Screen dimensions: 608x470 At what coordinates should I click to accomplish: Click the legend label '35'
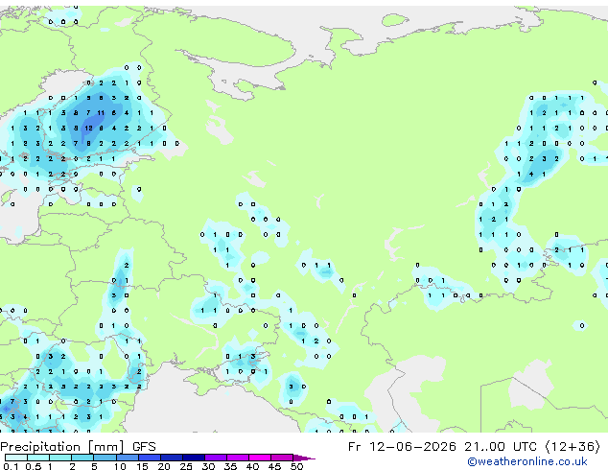tap(230, 466)
